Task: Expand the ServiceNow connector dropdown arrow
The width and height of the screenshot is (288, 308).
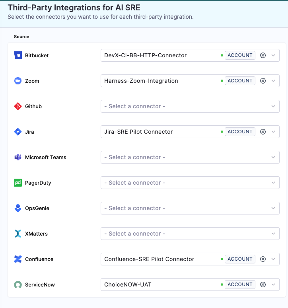Action: pos(273,285)
